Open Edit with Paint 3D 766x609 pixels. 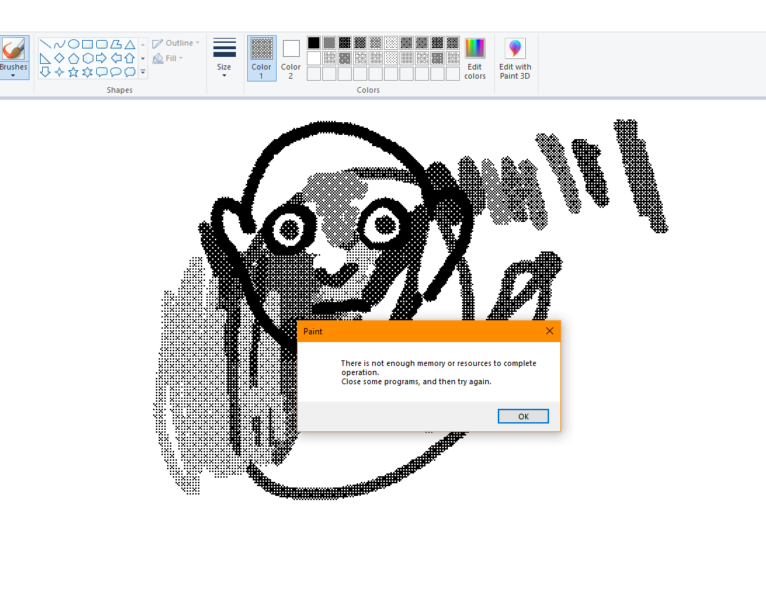(515, 58)
